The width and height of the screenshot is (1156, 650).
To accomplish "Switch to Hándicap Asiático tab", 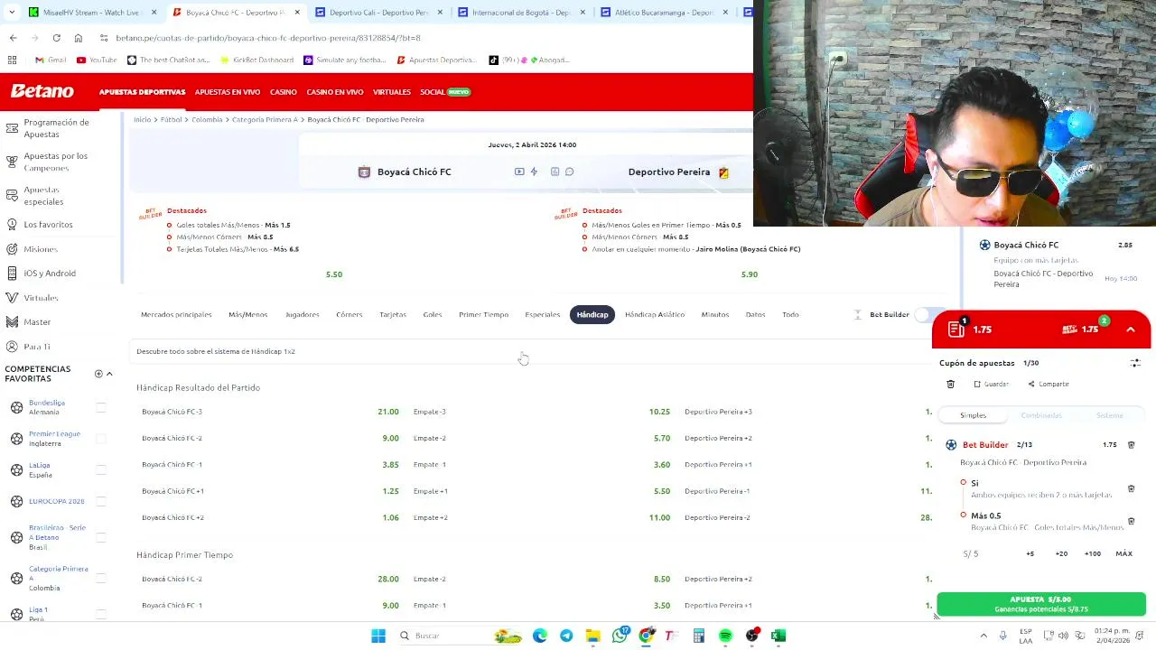I will tap(655, 314).
